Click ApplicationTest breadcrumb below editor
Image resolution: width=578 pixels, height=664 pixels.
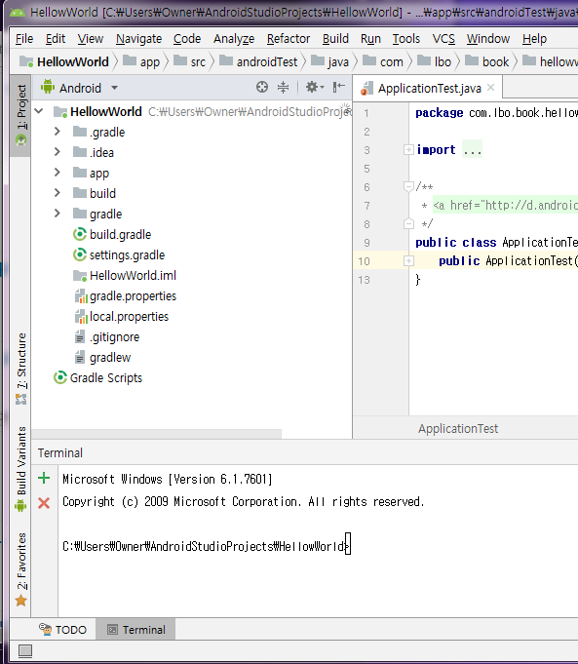458,429
